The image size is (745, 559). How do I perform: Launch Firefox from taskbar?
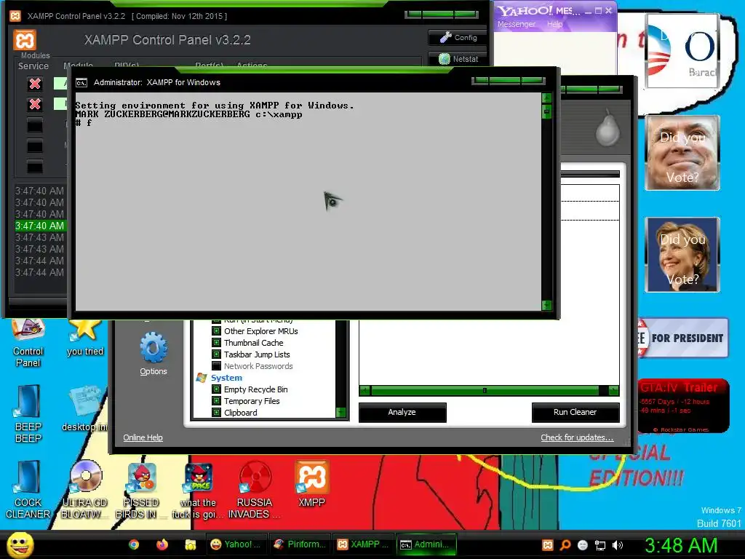(x=162, y=544)
